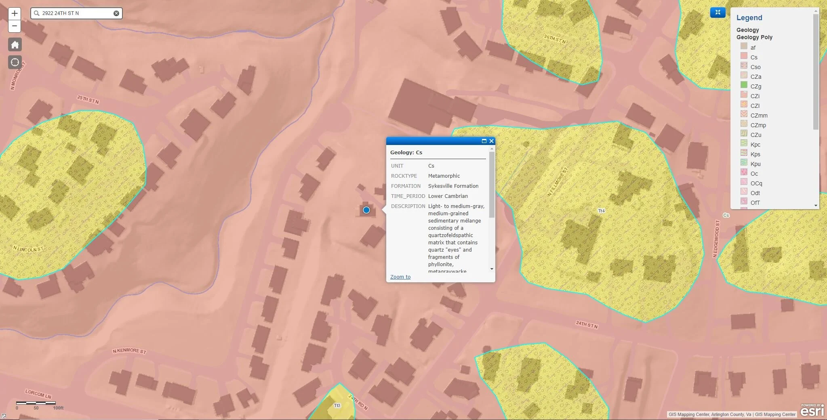827x420 pixels.
Task: Click the Cs color swatch in legend
Action: [744, 56]
